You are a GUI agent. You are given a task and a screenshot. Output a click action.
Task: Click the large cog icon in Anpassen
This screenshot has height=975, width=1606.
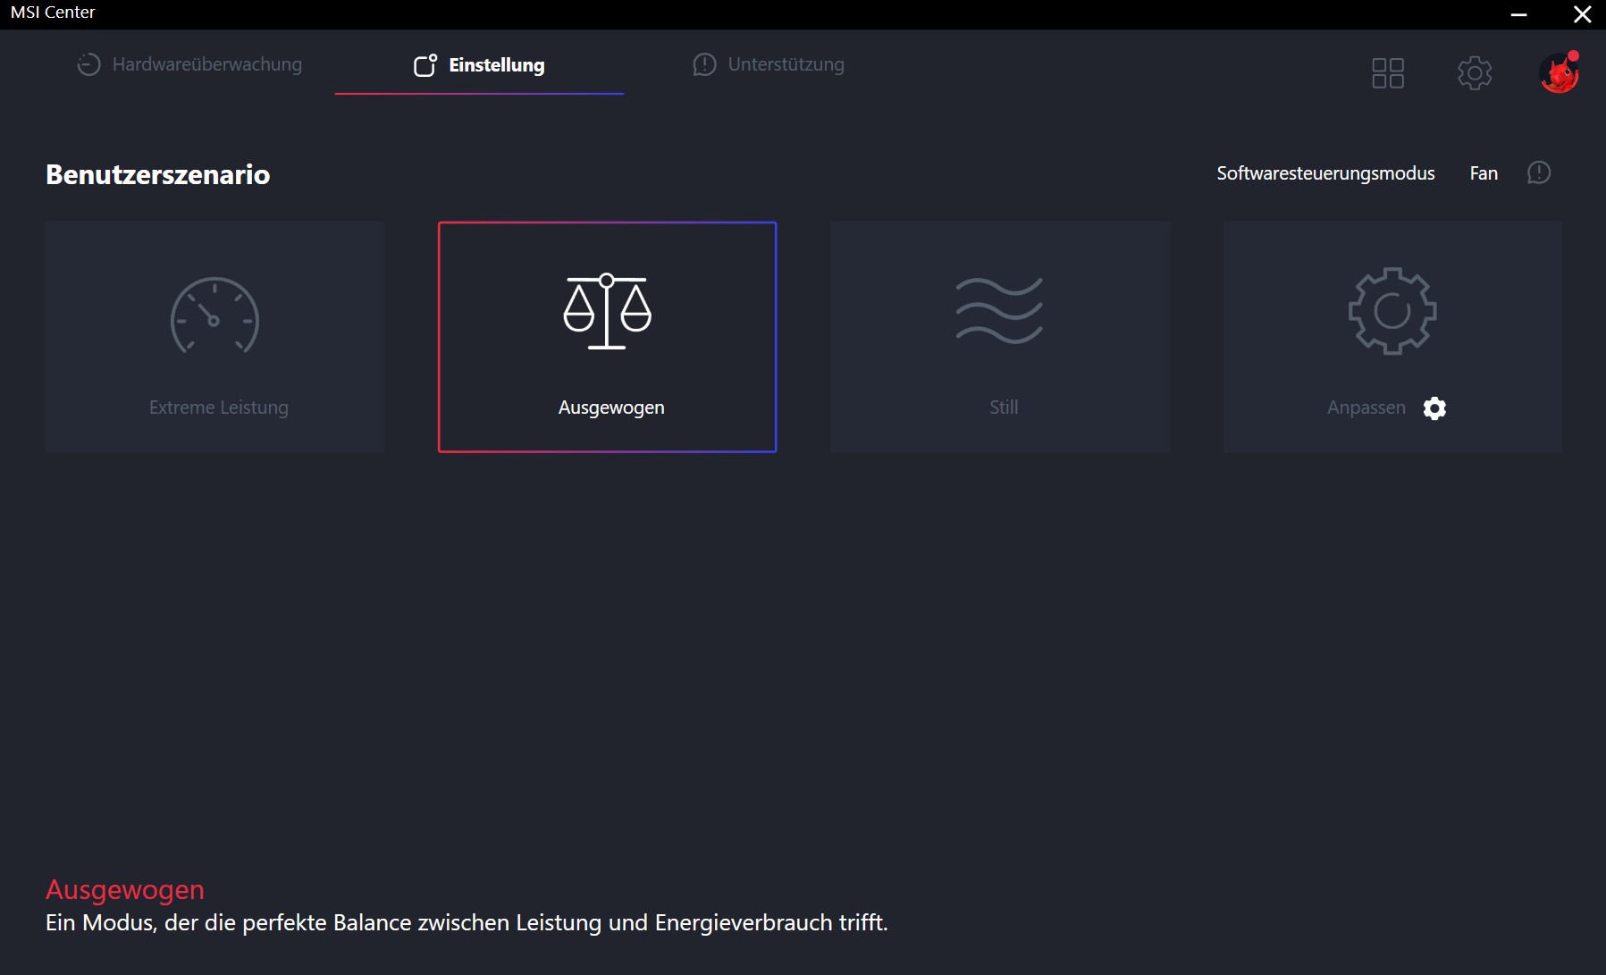1392,311
